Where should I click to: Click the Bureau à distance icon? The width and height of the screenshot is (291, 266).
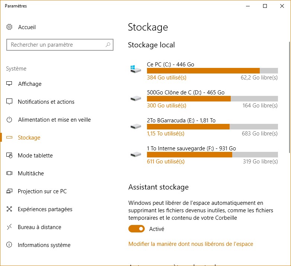(x=10, y=227)
